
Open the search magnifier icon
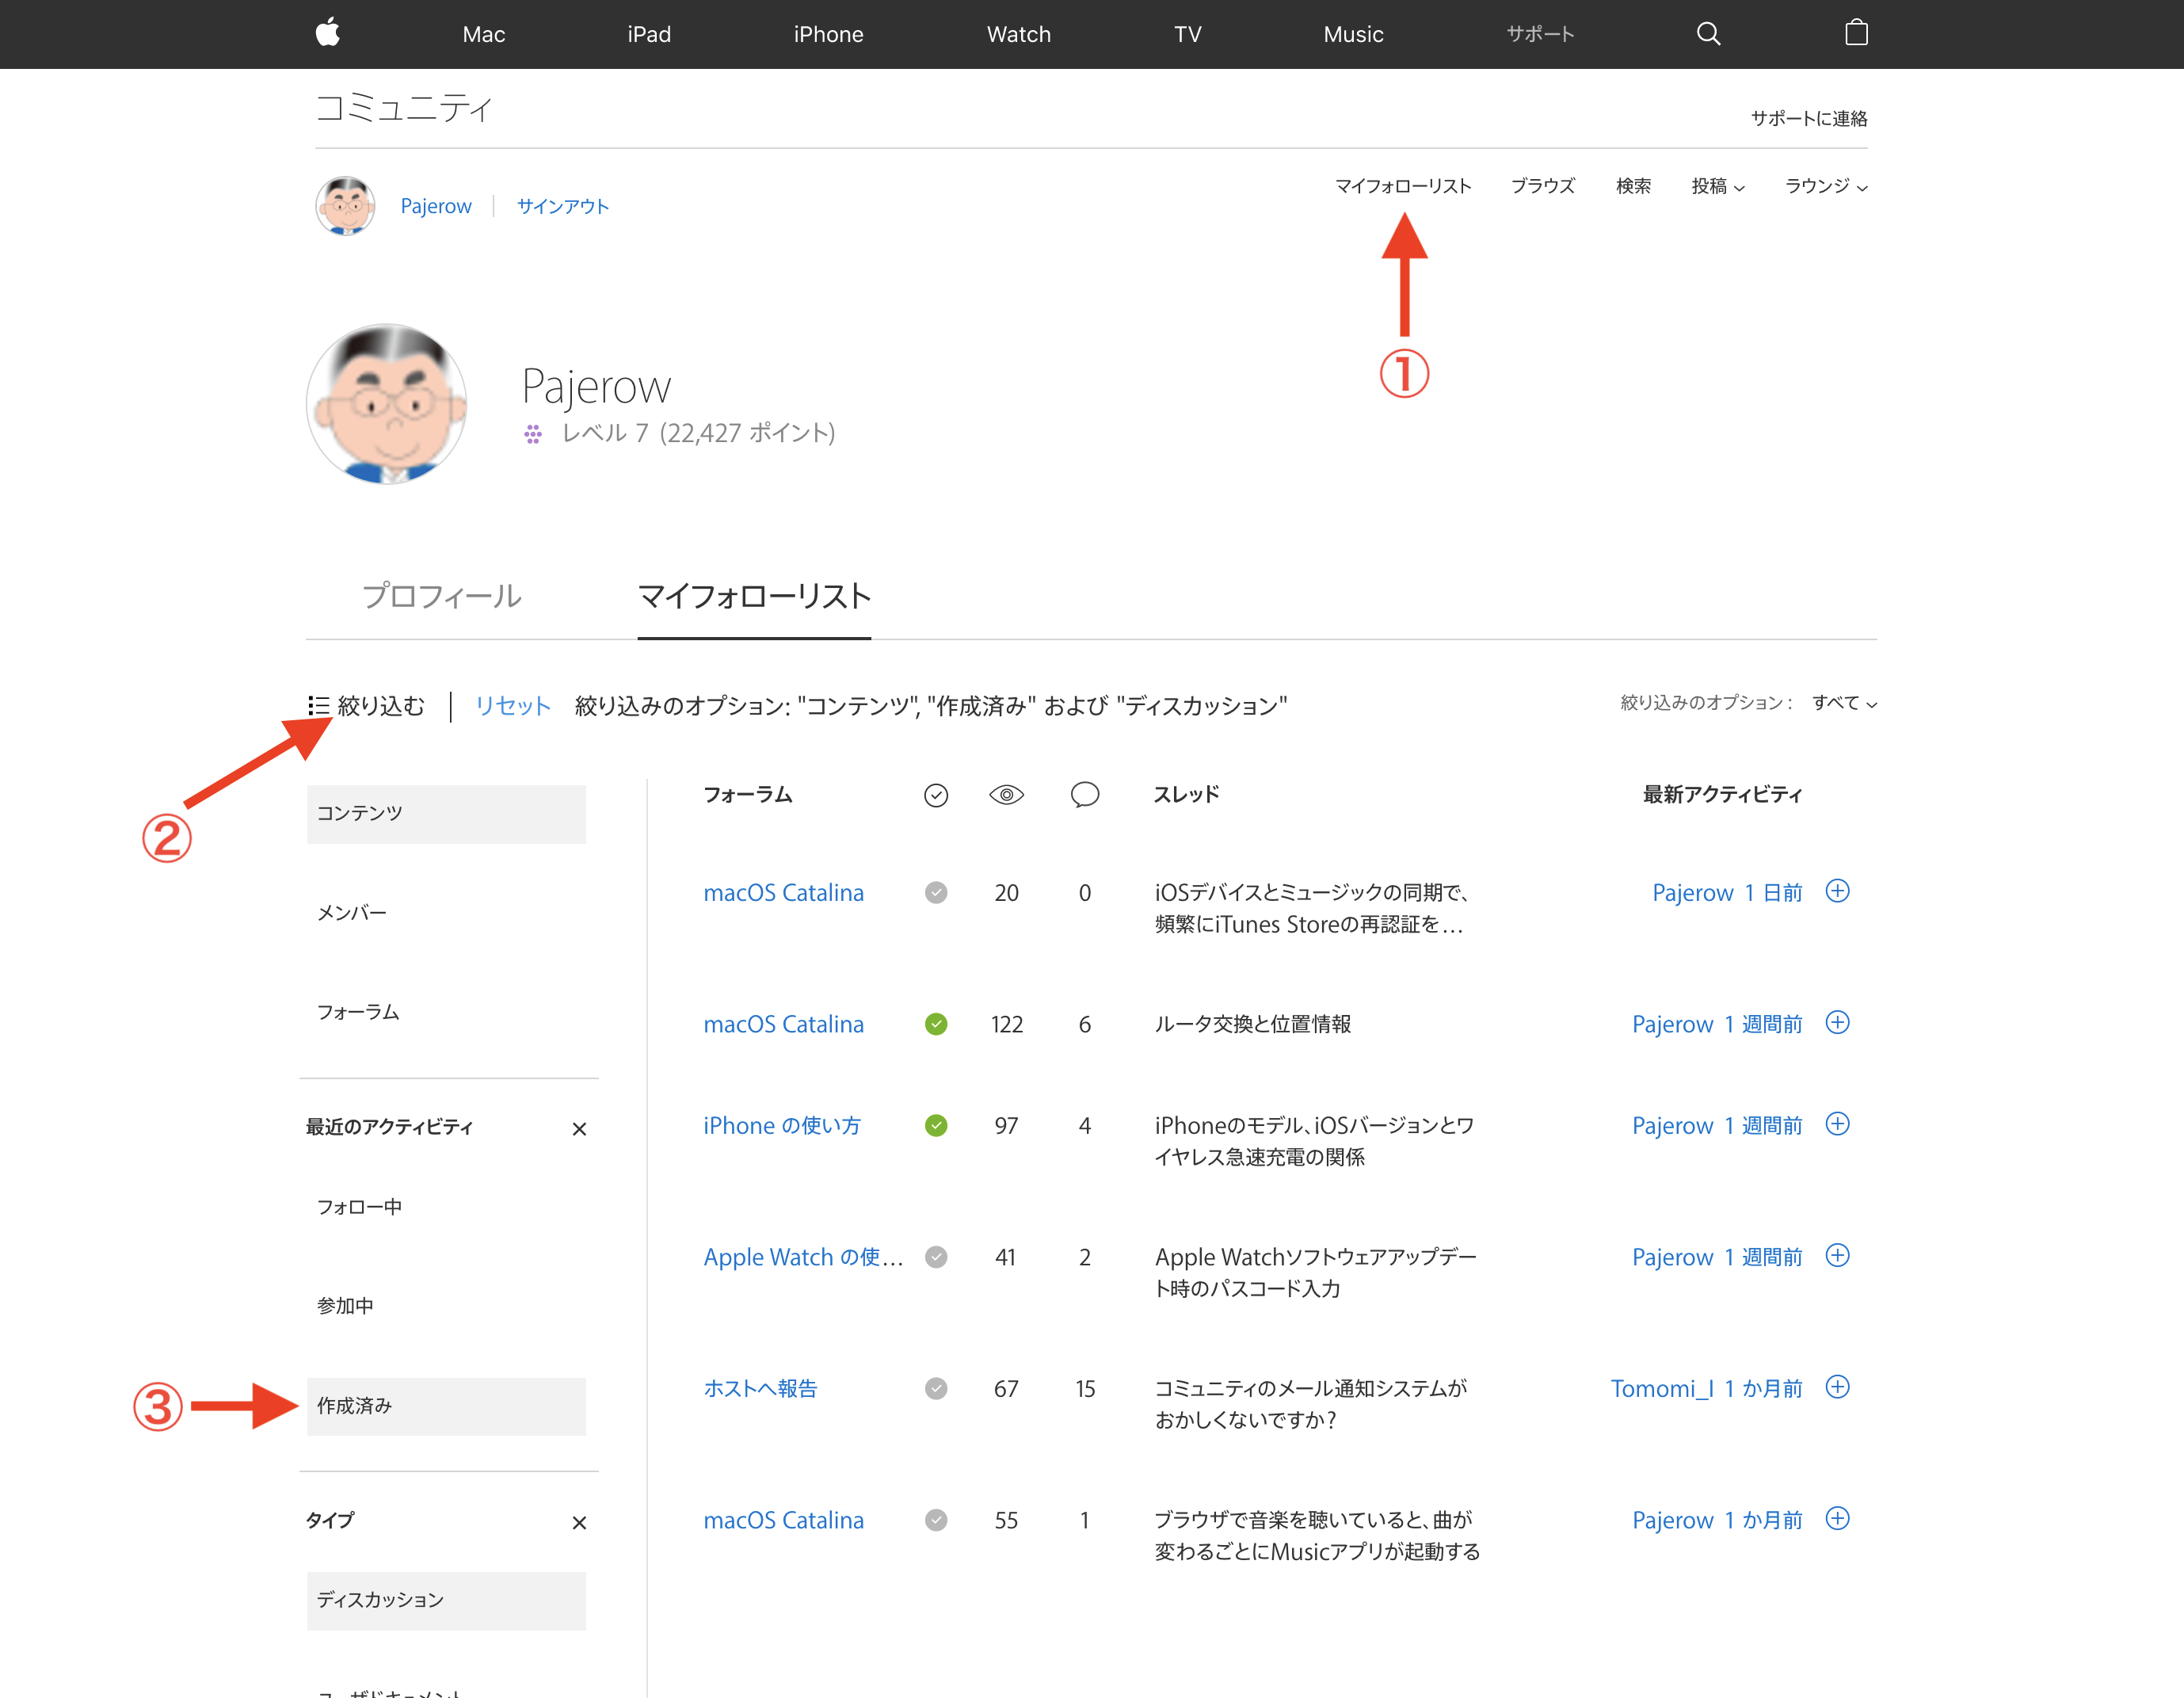(x=1708, y=34)
